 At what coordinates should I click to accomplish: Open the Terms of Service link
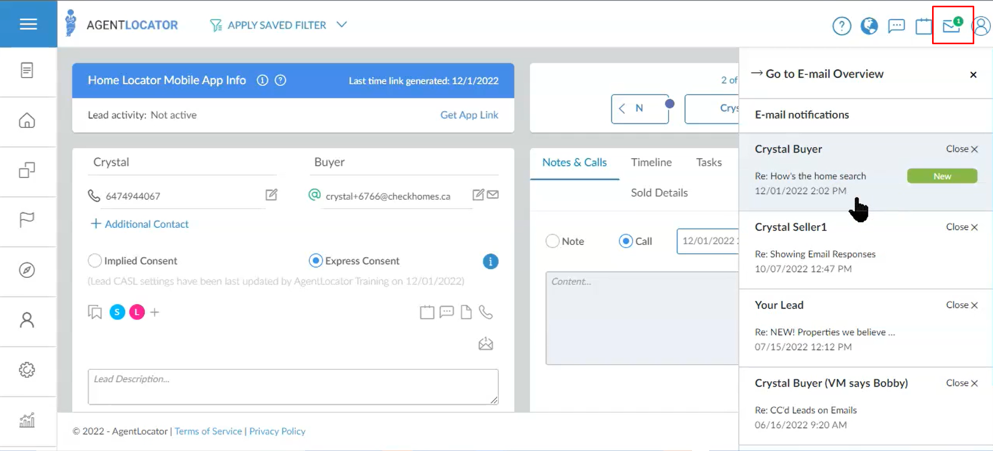pos(208,431)
